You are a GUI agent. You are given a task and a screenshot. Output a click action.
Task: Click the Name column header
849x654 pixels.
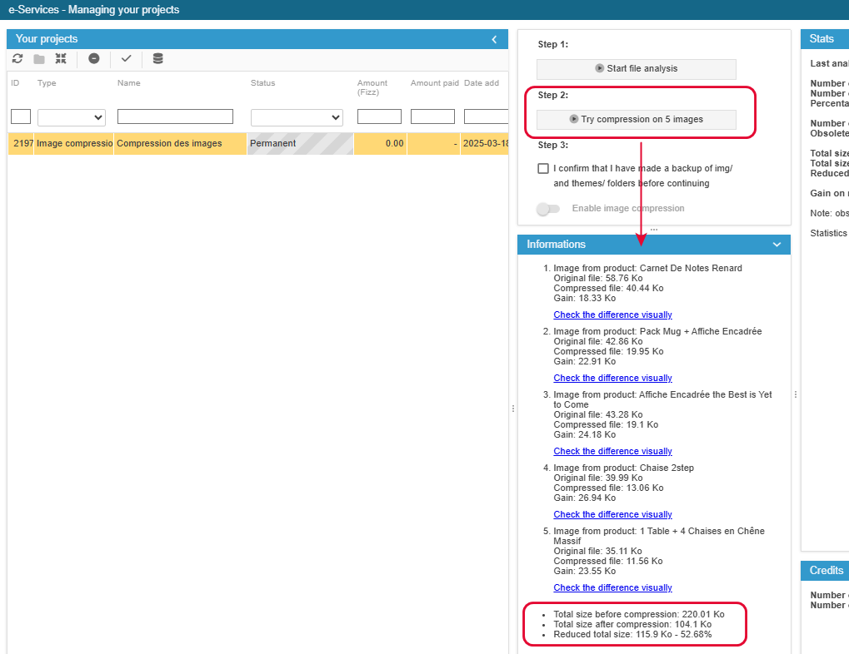click(129, 82)
